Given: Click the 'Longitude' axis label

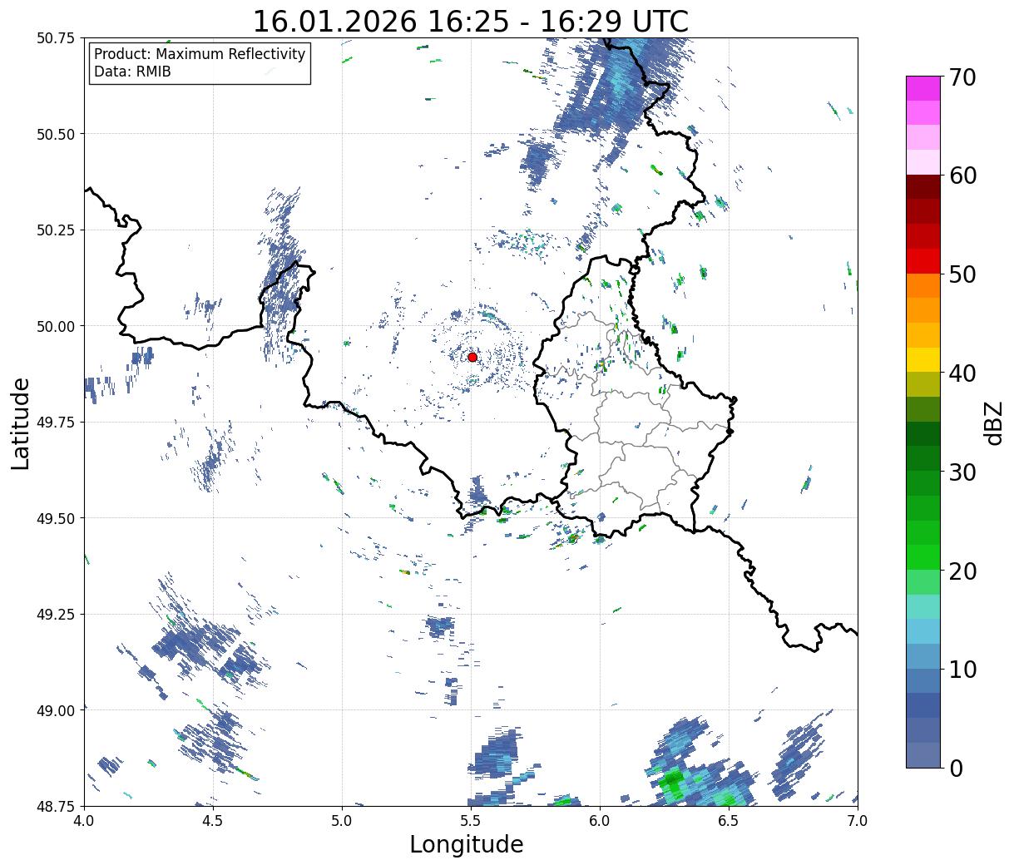Looking at the screenshot, I should tap(467, 844).
